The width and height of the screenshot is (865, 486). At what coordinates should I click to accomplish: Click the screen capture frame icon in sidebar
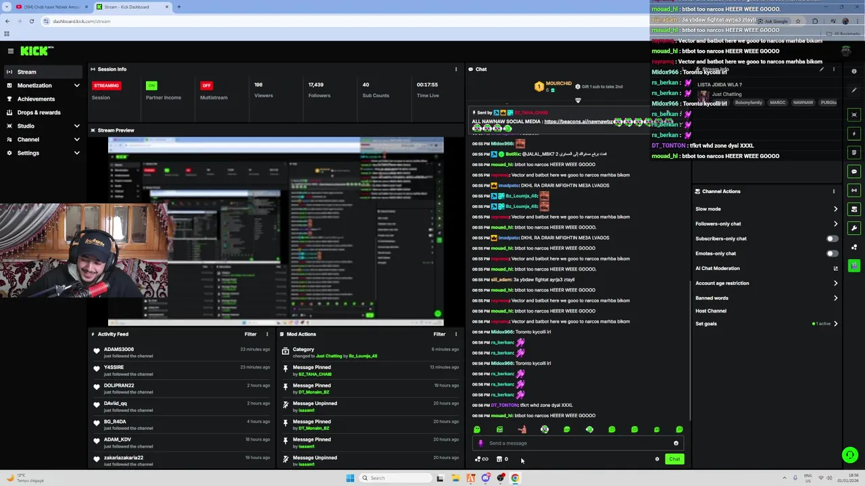pyautogui.click(x=854, y=115)
